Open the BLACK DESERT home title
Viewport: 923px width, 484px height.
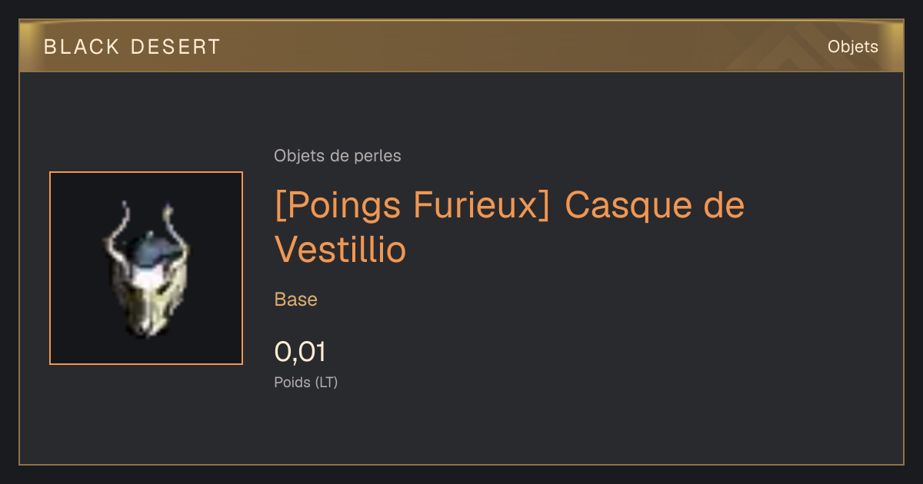tap(132, 47)
